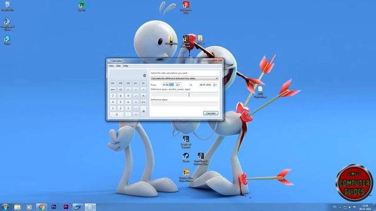Click the number 9 key
This screenshot has height=211, width=376.
128,96
